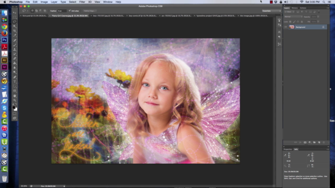
Task: Select the Pen tool
Action: pyautogui.click(x=15, y=77)
